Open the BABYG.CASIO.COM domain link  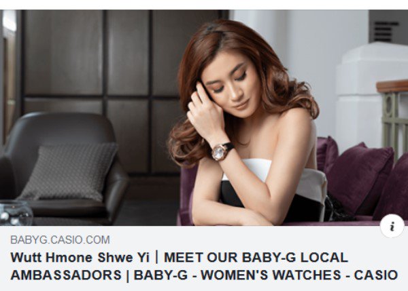coord(60,240)
